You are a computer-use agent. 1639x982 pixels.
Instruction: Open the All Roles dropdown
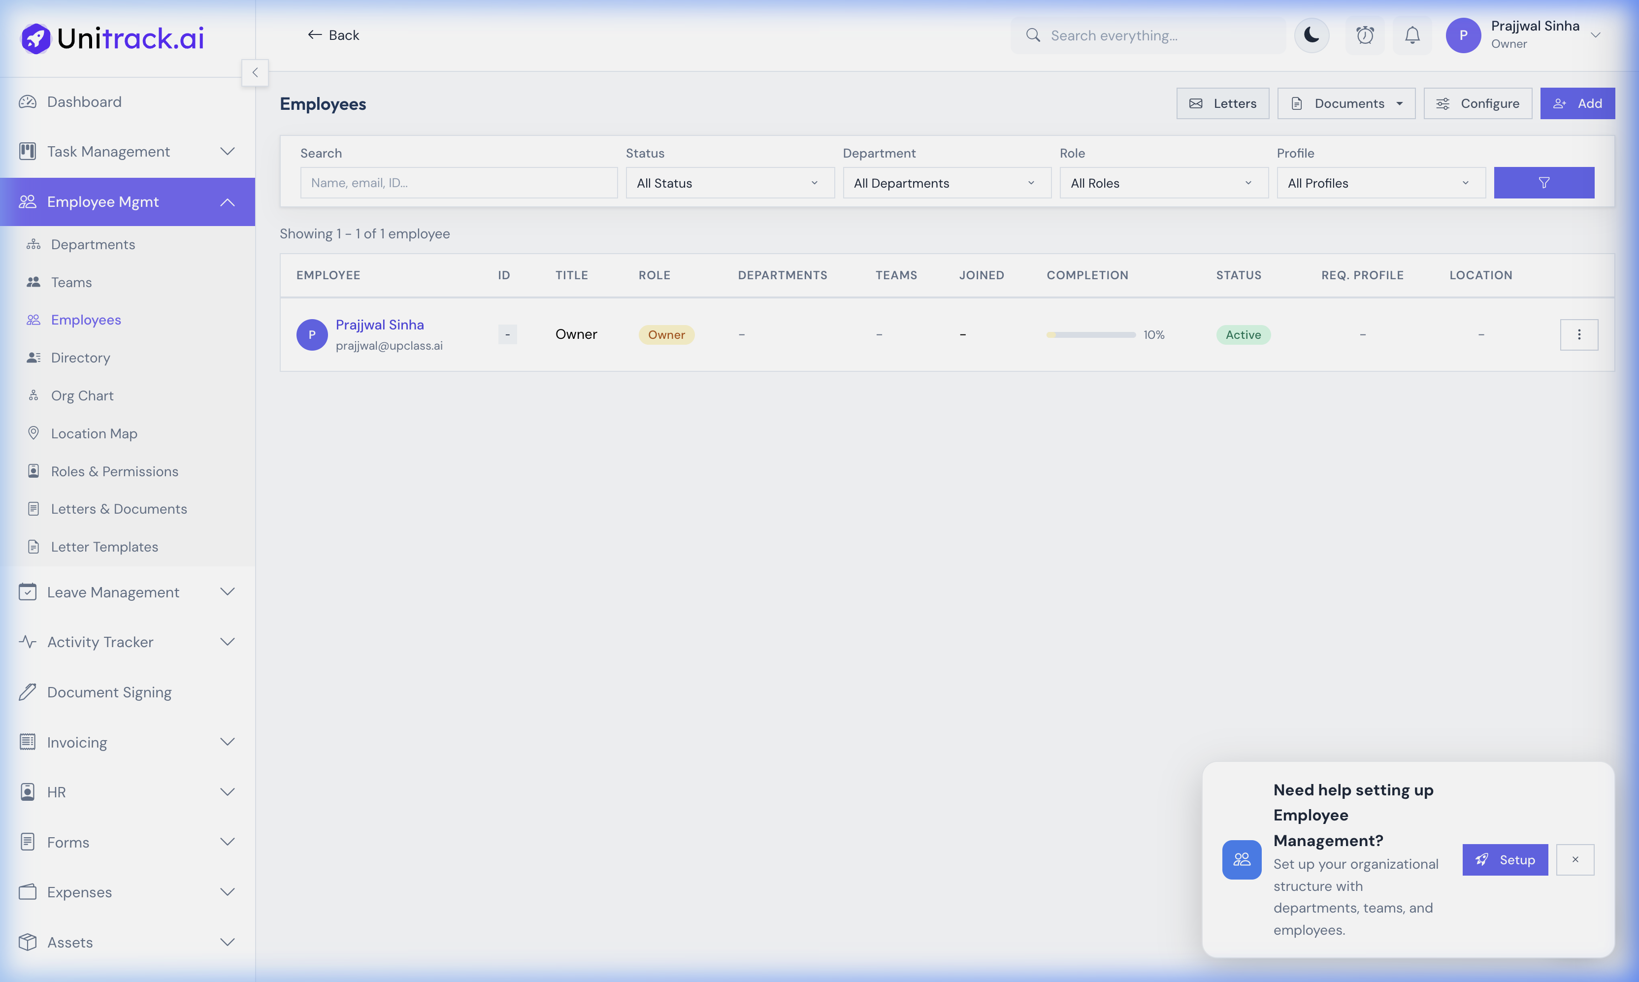(x=1163, y=183)
